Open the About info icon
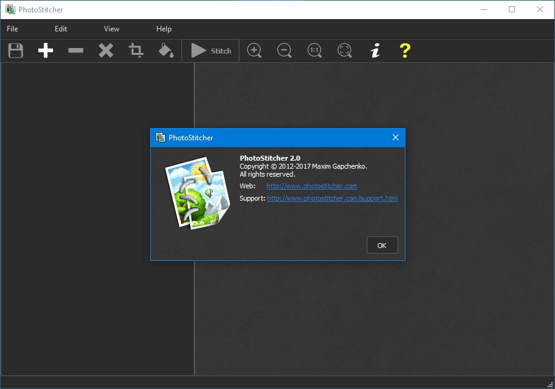 [375, 50]
